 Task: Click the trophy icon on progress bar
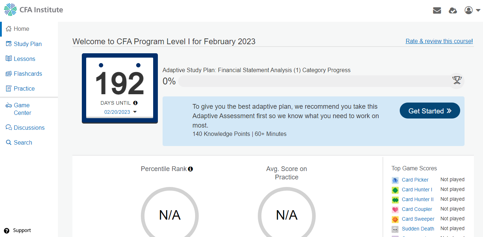coord(457,80)
